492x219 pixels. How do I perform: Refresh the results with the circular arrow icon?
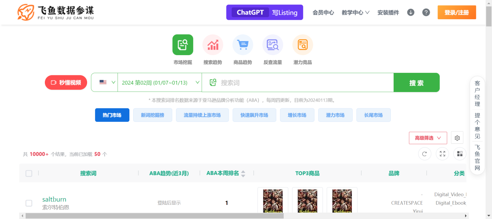coord(424,154)
